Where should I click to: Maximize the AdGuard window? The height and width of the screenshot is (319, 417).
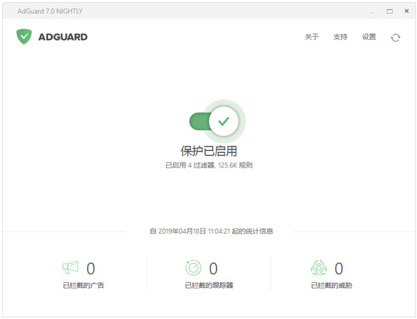pyautogui.click(x=390, y=11)
